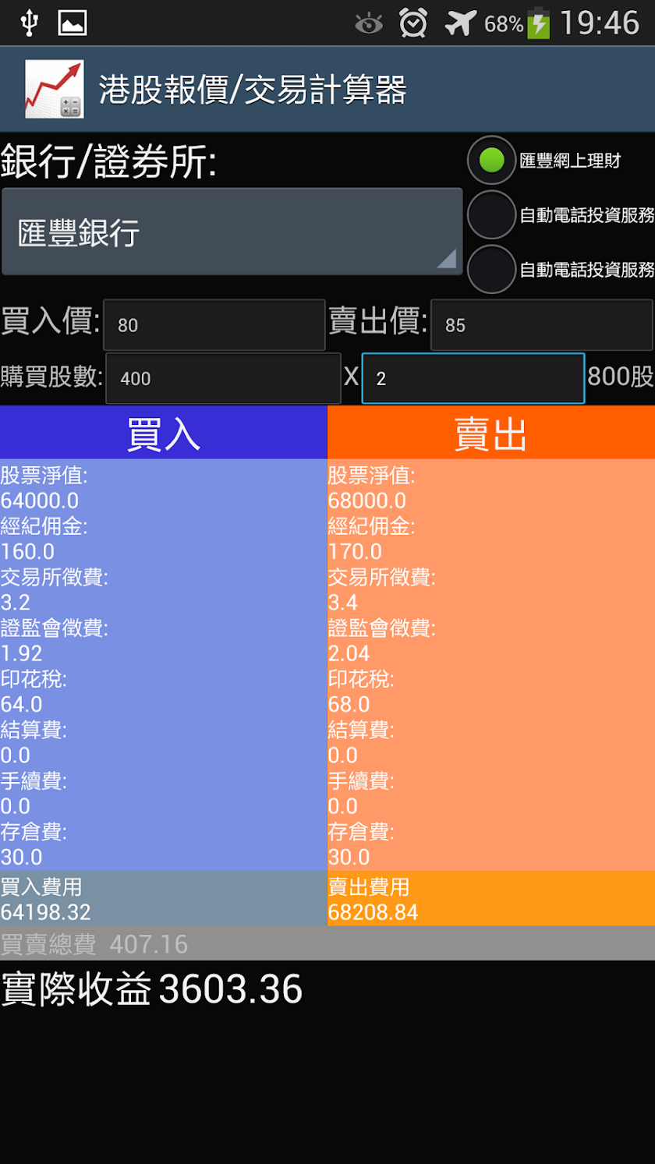Tap the clock showing 19:46
This screenshot has width=655, height=1164.
pos(600,23)
